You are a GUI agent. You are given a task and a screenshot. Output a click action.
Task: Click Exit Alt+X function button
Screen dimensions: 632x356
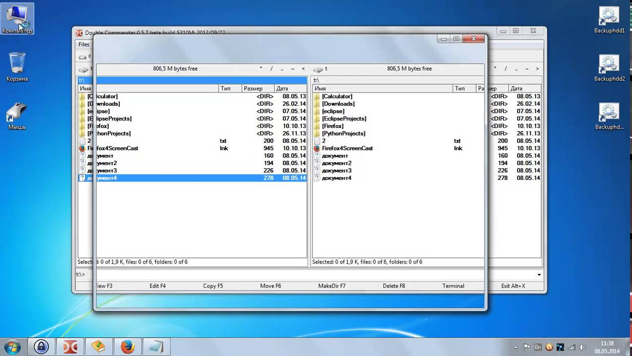(x=513, y=286)
